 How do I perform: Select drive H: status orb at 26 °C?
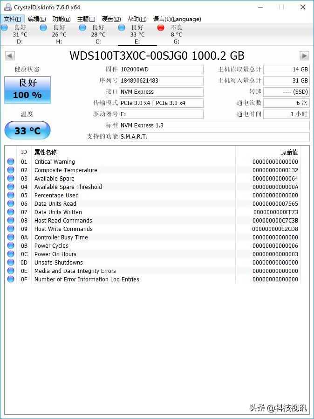43,28
